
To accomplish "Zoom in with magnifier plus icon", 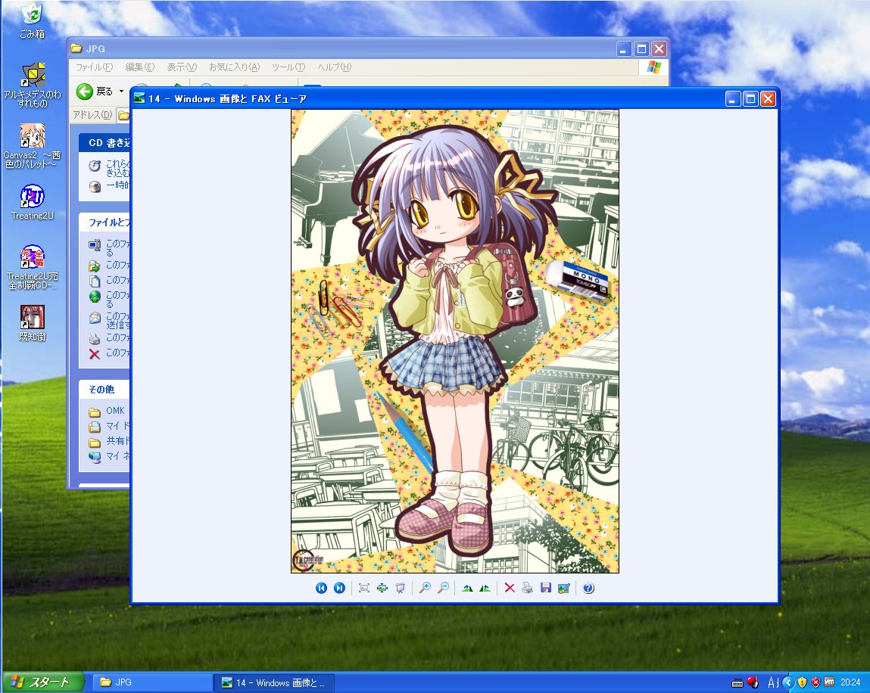I will (x=425, y=588).
